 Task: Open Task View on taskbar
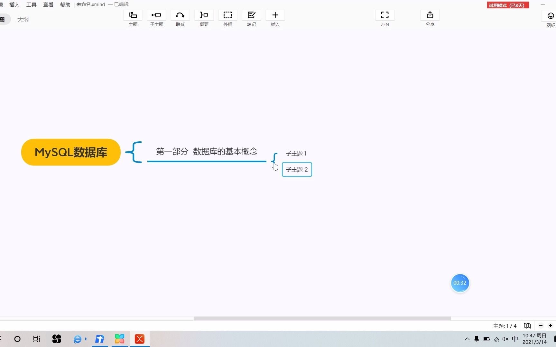(x=36, y=339)
